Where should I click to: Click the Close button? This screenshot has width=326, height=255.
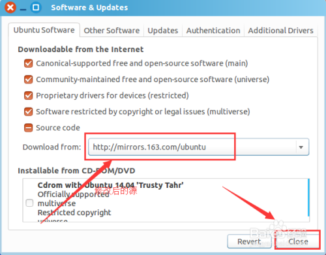point(298,241)
